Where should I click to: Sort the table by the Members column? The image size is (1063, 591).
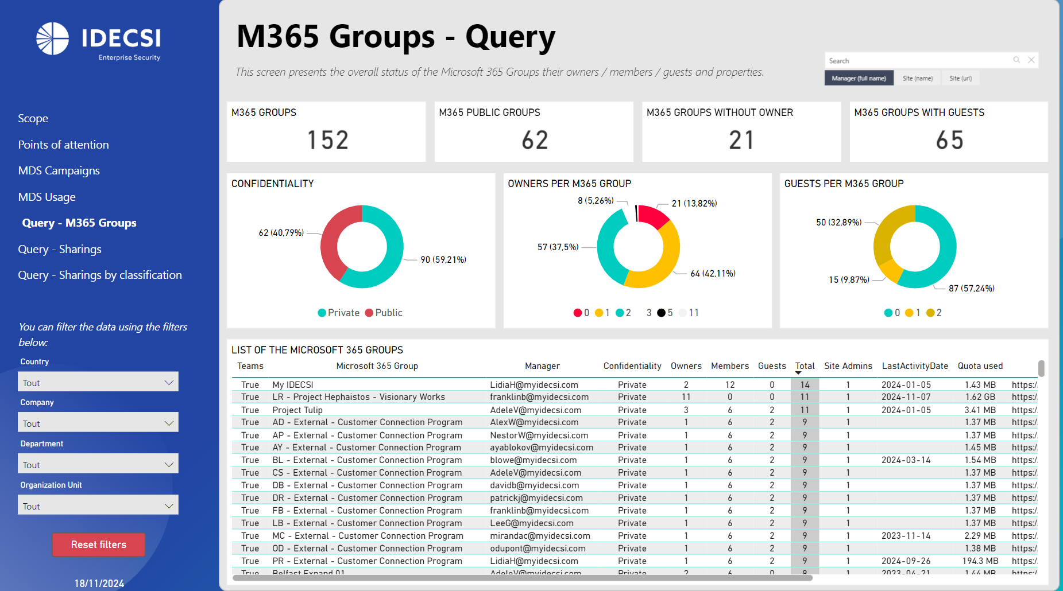(x=730, y=366)
